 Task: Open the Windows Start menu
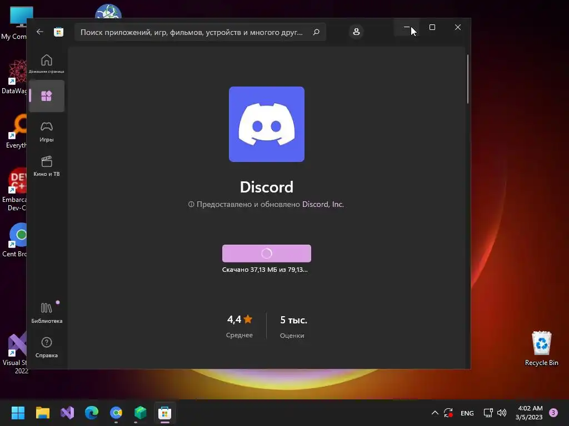[x=18, y=413]
